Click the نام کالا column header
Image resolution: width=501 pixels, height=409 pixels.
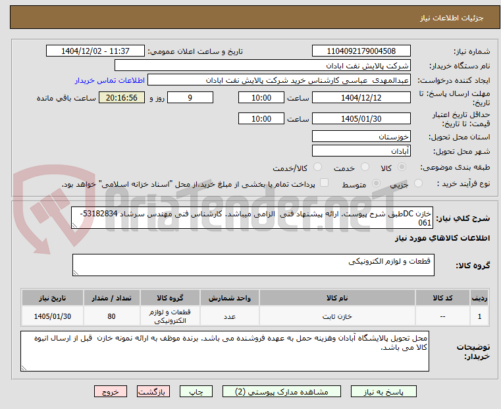coord(337,298)
